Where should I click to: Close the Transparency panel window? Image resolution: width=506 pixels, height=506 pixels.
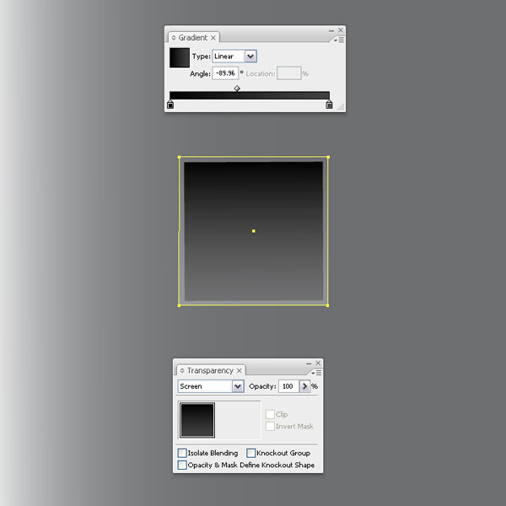pos(318,363)
